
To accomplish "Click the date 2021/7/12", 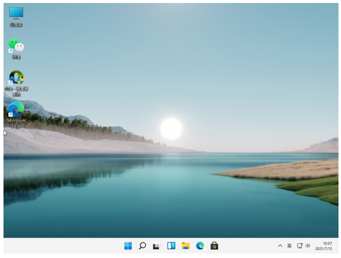I will (323, 249).
